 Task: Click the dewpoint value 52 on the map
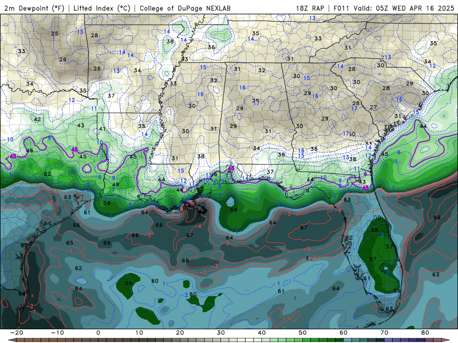click(48, 174)
